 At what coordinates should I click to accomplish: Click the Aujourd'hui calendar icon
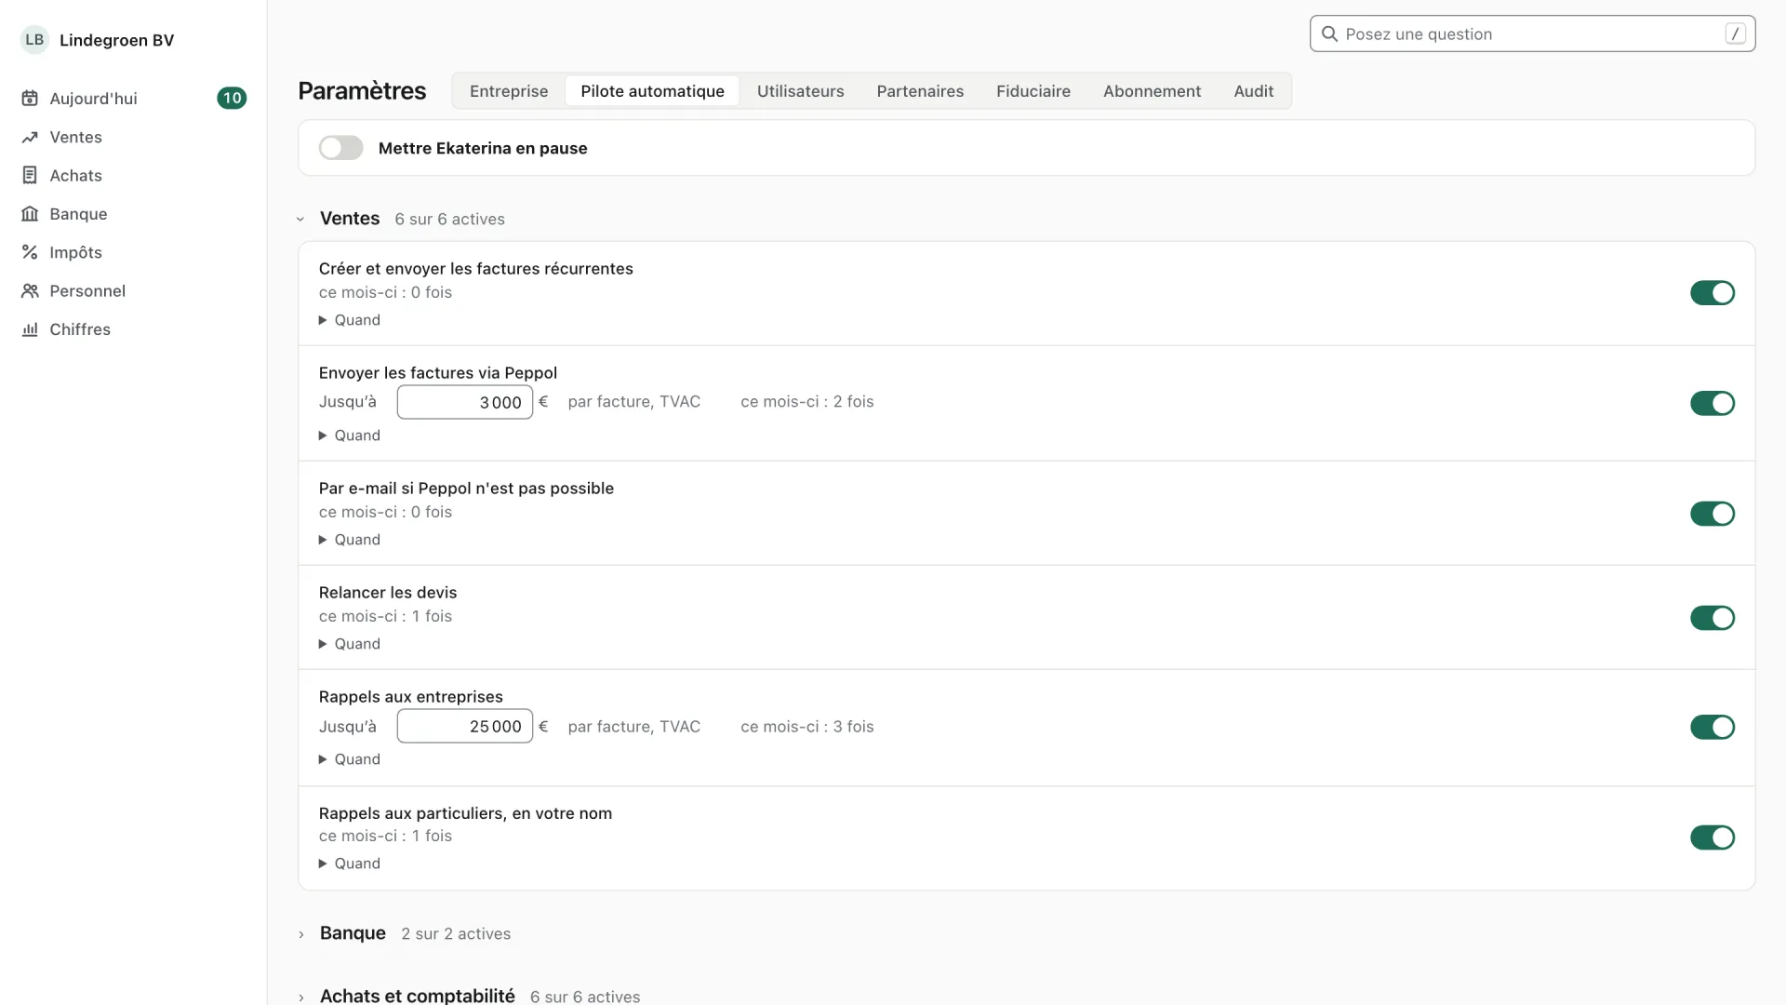pos(30,98)
